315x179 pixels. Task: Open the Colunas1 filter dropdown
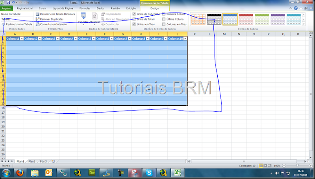[22, 39]
